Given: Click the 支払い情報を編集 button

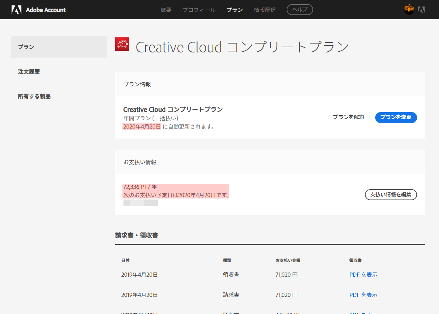Looking at the screenshot, I should (391, 195).
